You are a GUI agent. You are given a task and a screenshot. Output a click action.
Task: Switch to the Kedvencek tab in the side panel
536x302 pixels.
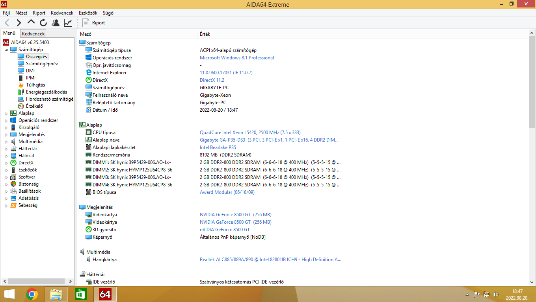point(33,34)
